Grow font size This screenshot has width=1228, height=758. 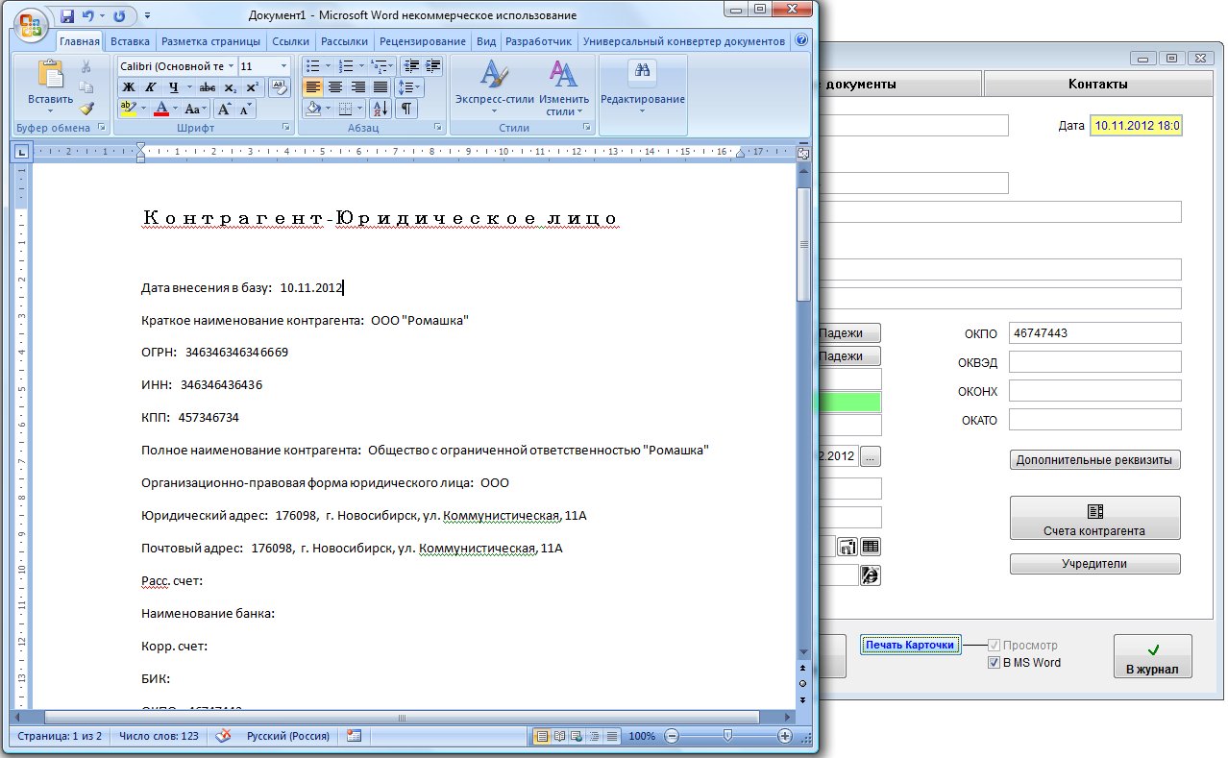coord(225,109)
